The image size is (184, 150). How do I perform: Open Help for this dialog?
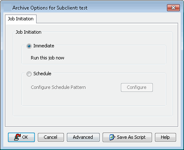coord(165,137)
